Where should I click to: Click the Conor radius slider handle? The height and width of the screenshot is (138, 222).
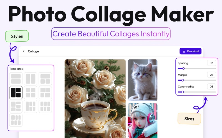tap(183, 92)
